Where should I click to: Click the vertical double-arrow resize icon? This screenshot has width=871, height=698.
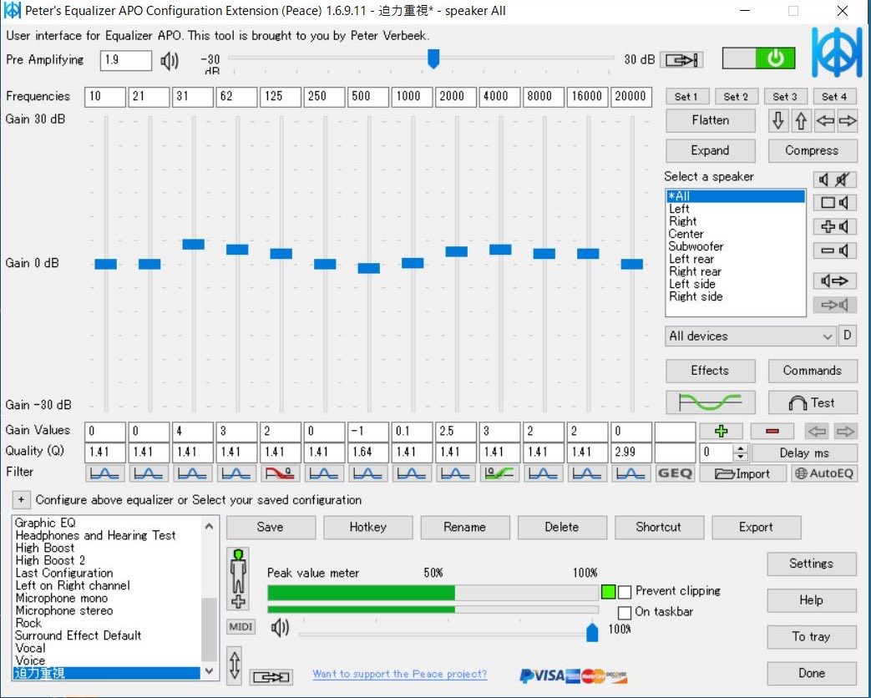(x=235, y=665)
